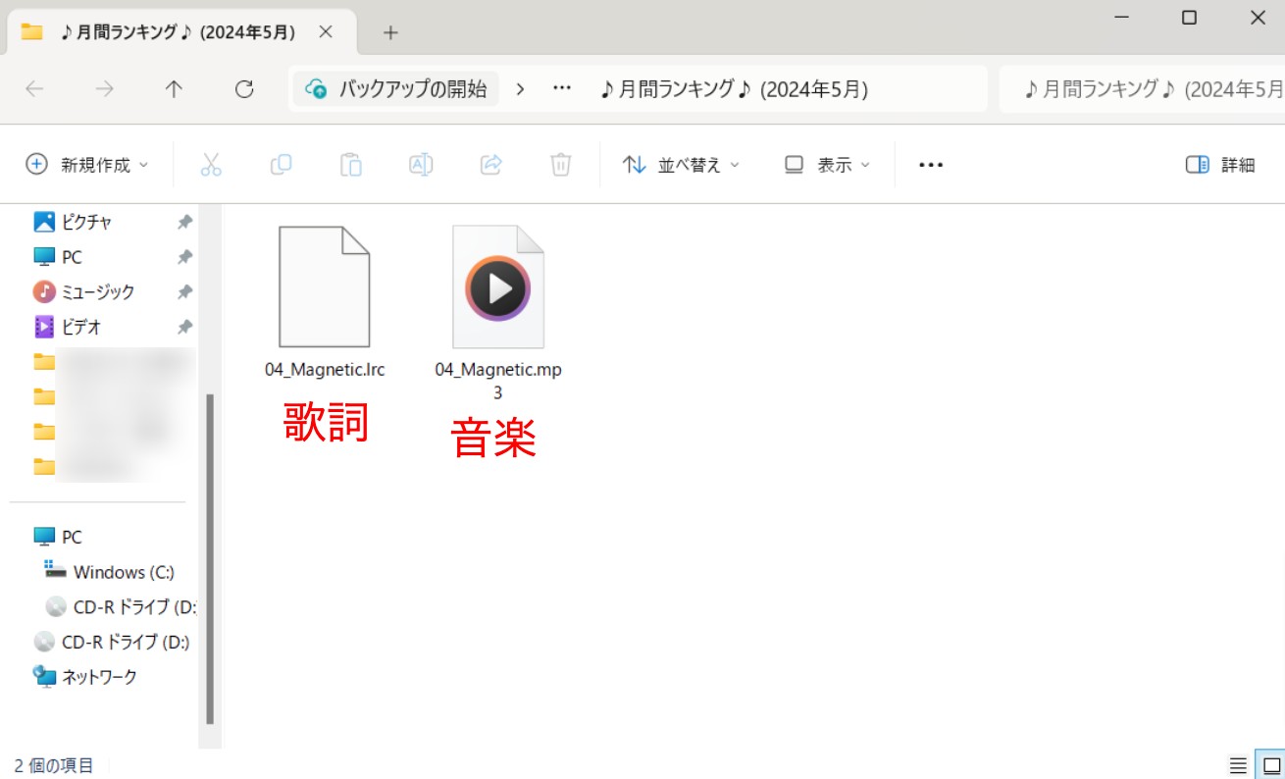Toggle the 詳細 details pane
Image resolution: width=1285 pixels, height=779 pixels.
(1220, 165)
